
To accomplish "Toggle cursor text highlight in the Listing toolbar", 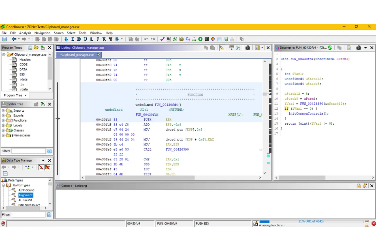I will tap(222, 48).
